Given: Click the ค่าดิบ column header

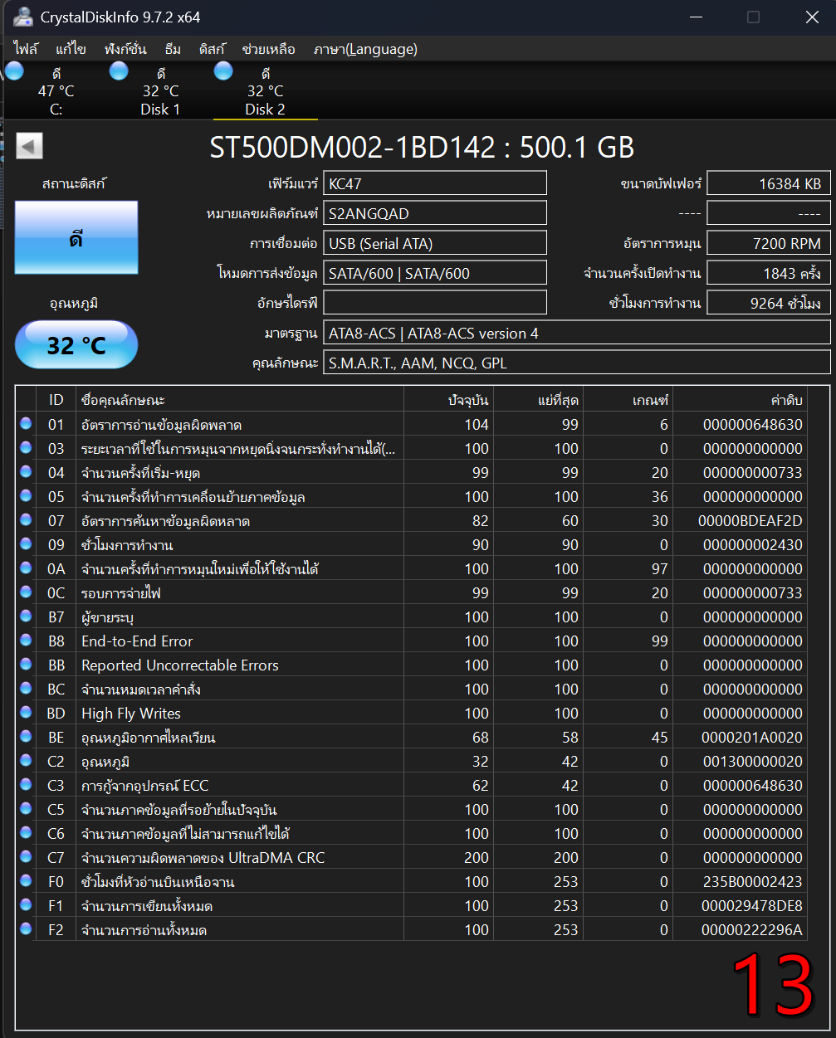Looking at the screenshot, I should point(785,400).
